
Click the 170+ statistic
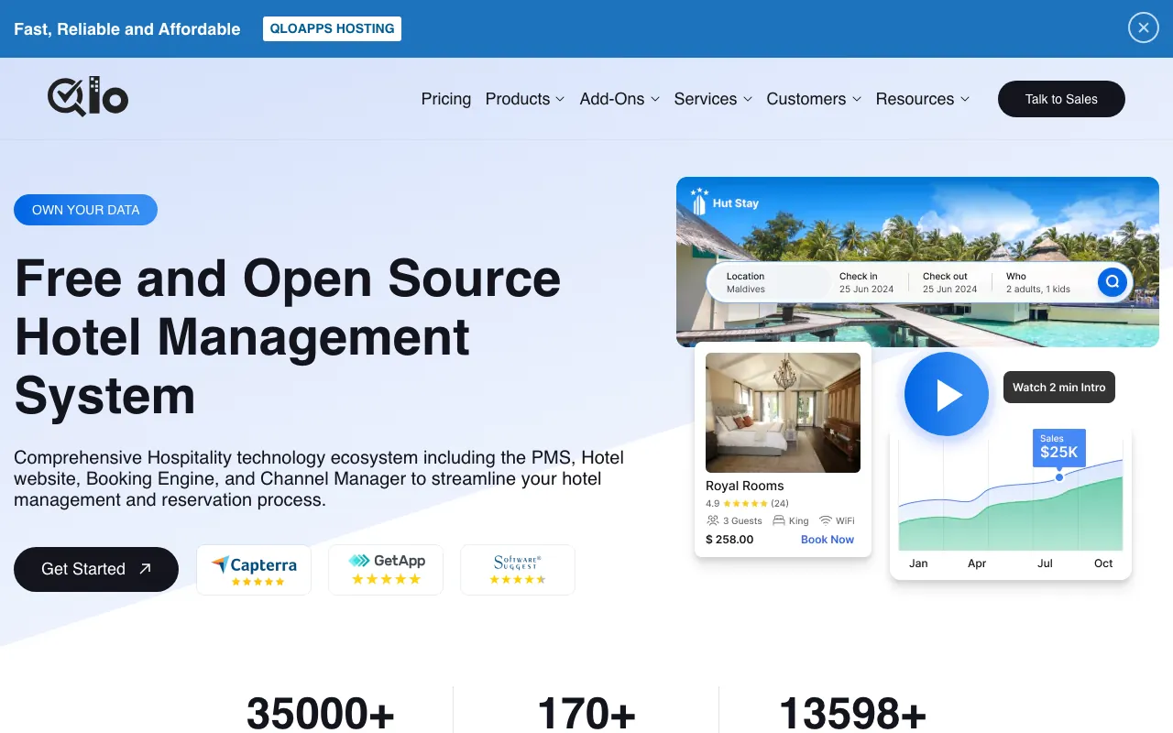(586, 715)
